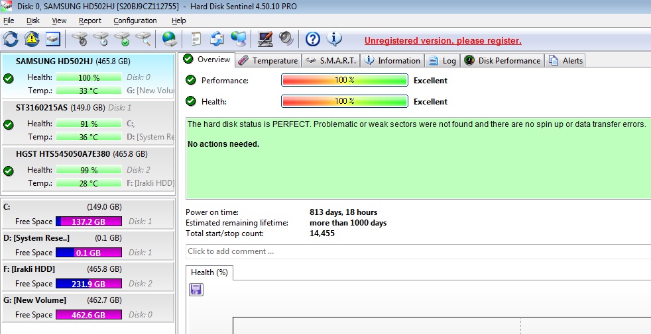
Task: Click the disk icon with clock
Action: tap(101, 39)
